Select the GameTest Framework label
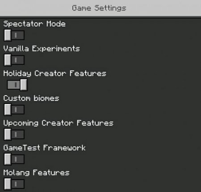201x192 pixels. click(x=44, y=148)
